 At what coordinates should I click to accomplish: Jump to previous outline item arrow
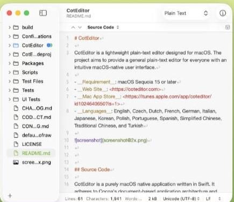tap(73, 27)
